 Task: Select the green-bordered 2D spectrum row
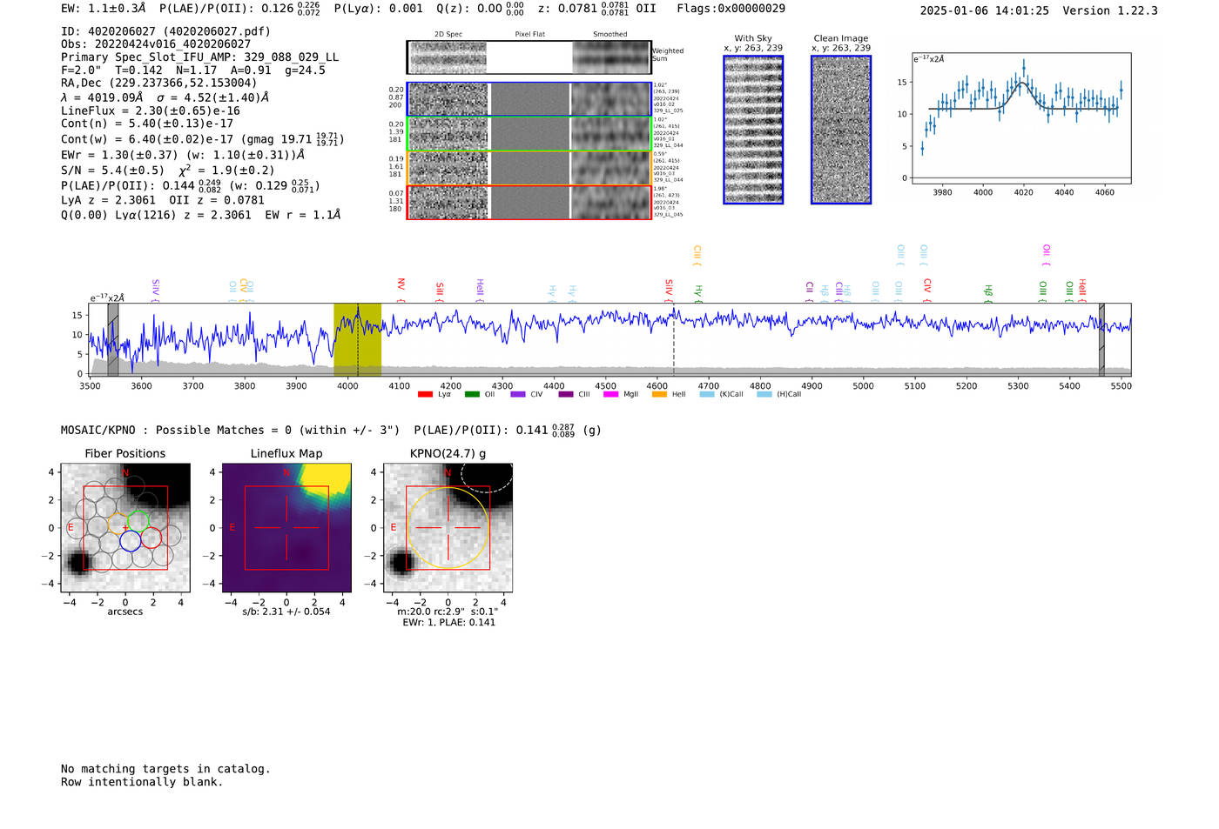pos(529,134)
